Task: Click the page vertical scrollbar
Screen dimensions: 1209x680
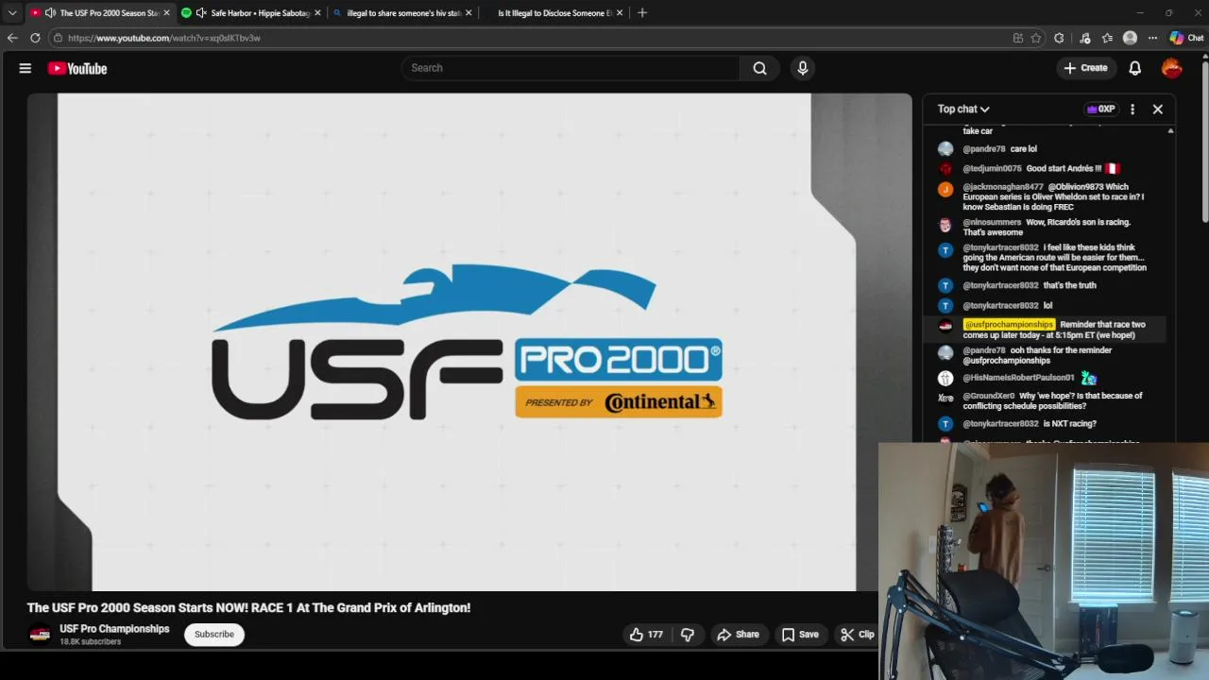Action: tap(1204, 140)
